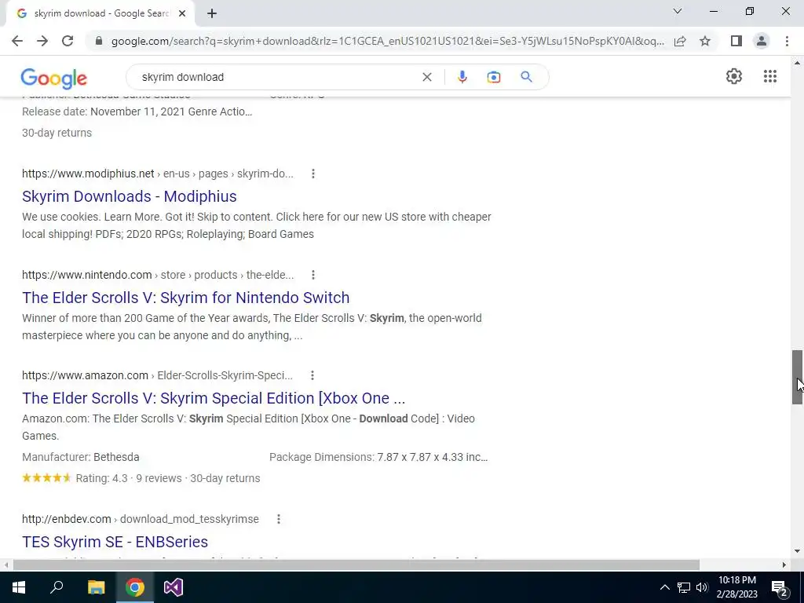Screen dimensions: 804x603
Task: Click the "Rating: 4.3" text
Action: [101, 478]
